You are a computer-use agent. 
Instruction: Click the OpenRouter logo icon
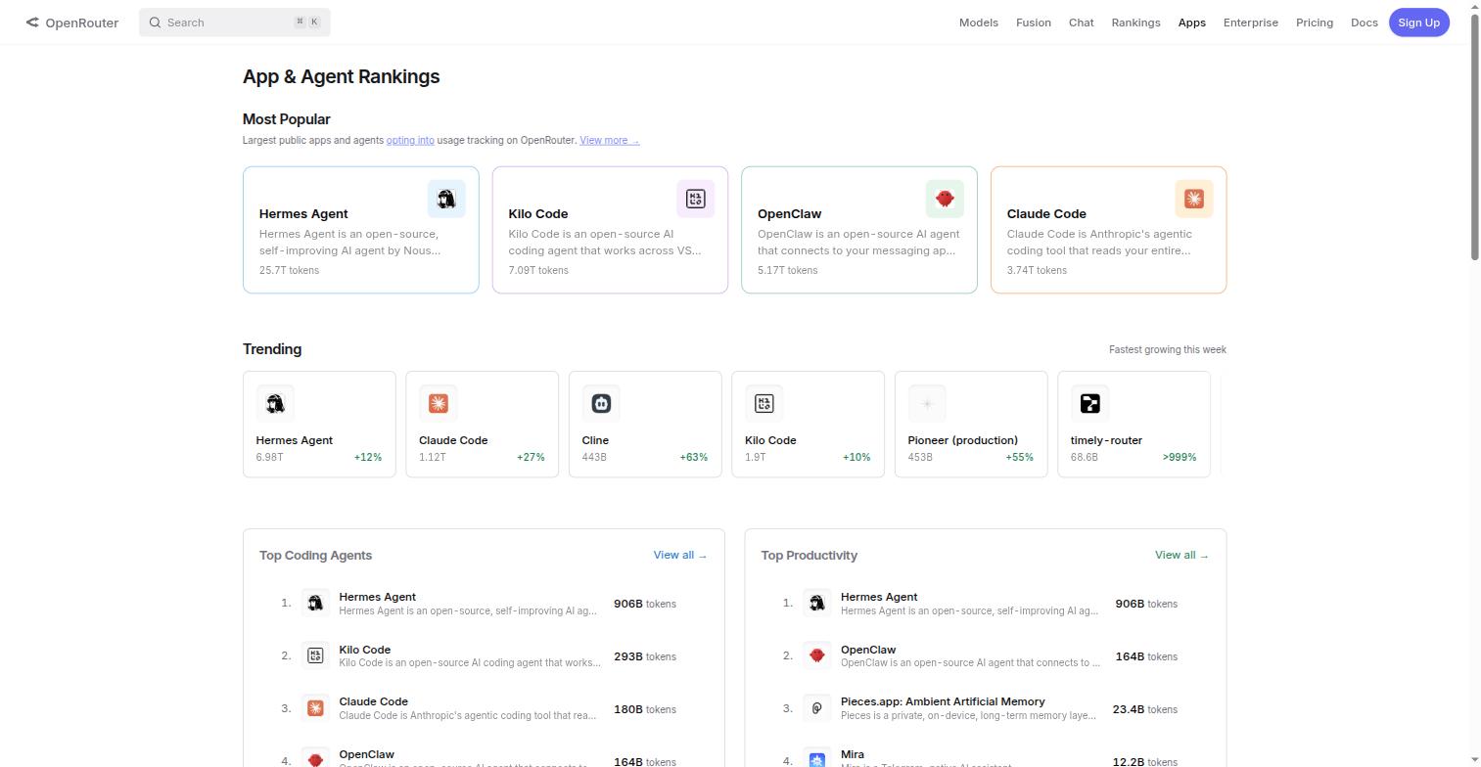coord(32,23)
